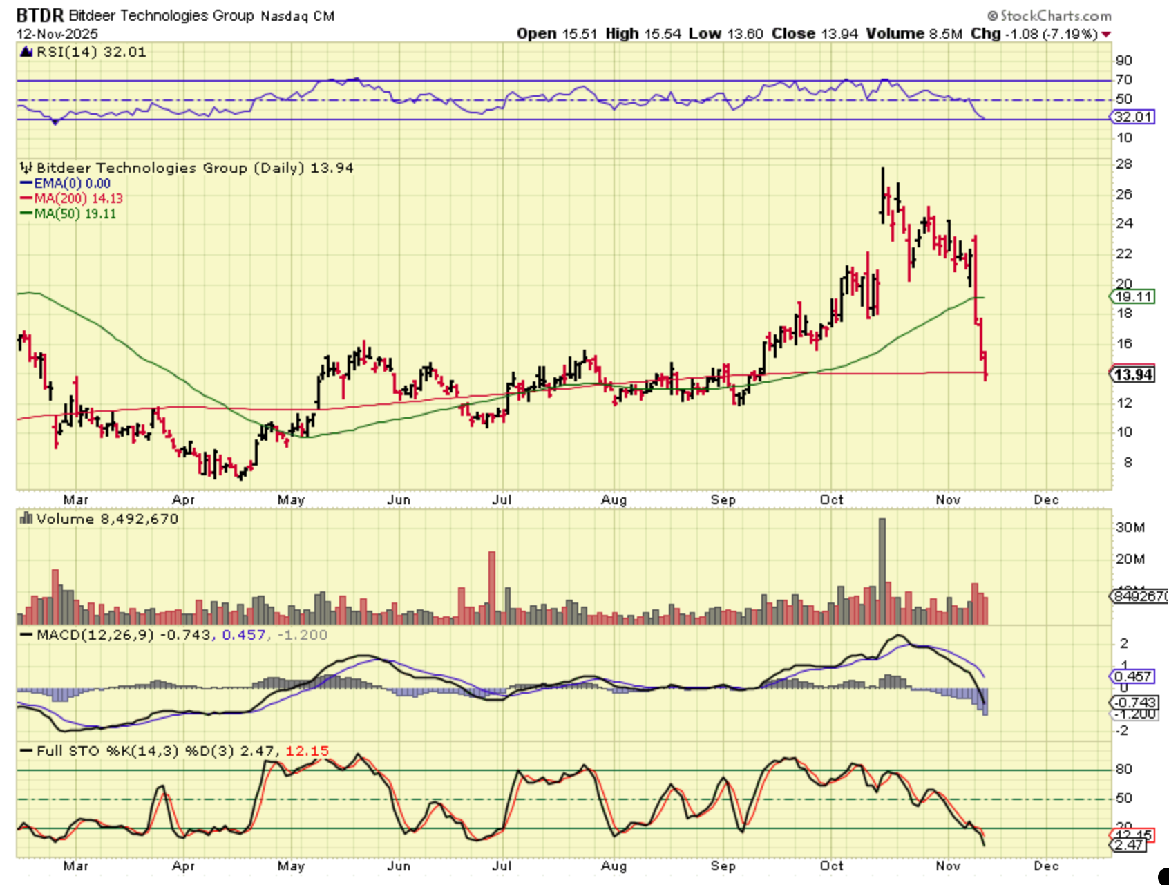Click the Dec label under the price chart
This screenshot has width=1169, height=885.
pos(1047,499)
